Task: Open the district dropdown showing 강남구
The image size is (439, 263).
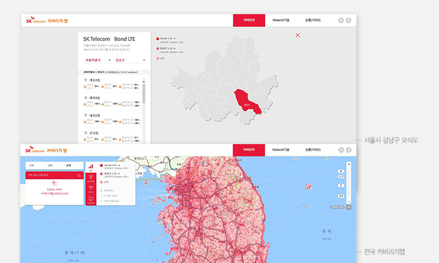Action: pos(130,60)
